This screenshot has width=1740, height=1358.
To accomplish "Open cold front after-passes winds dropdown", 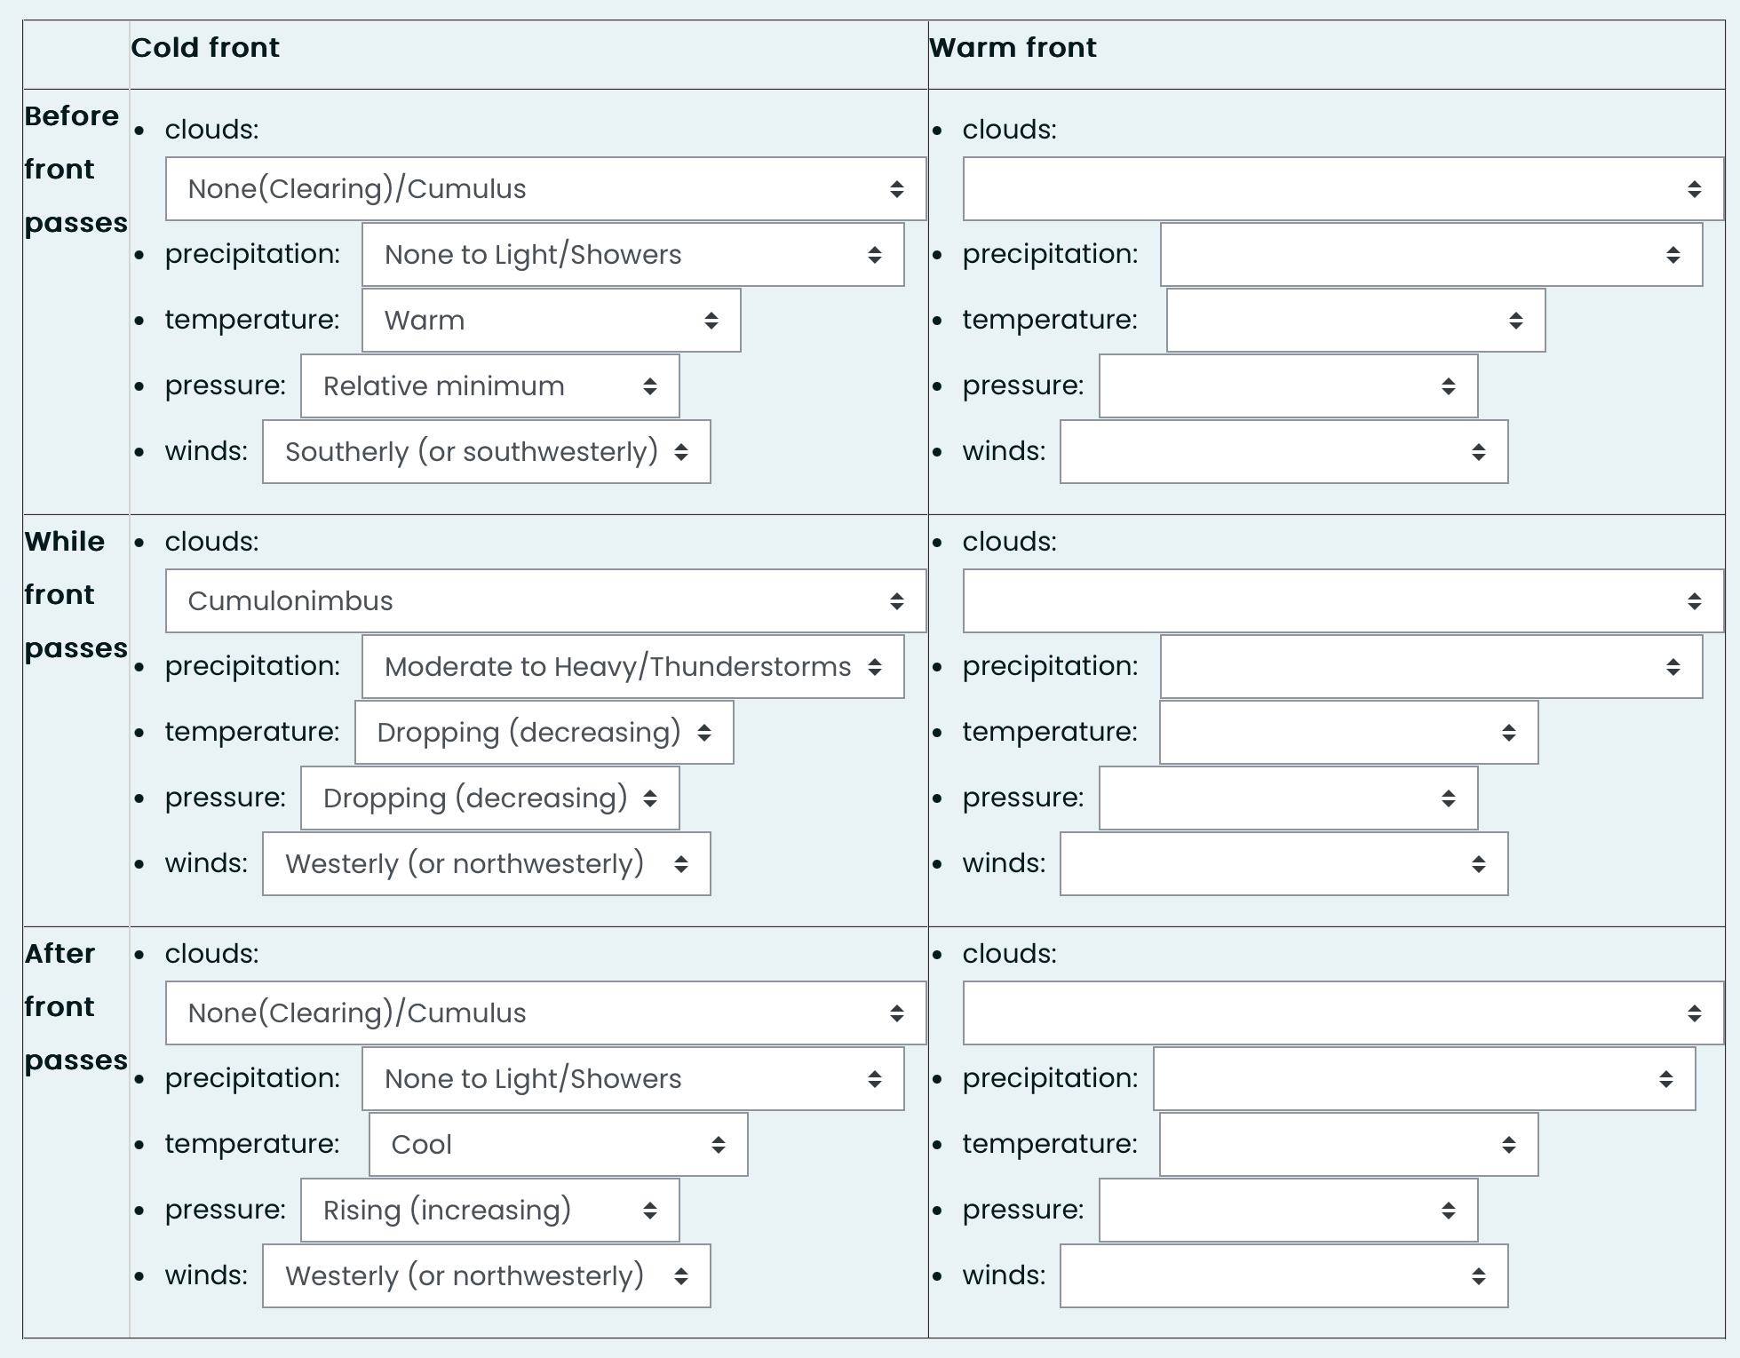I will coord(486,1276).
